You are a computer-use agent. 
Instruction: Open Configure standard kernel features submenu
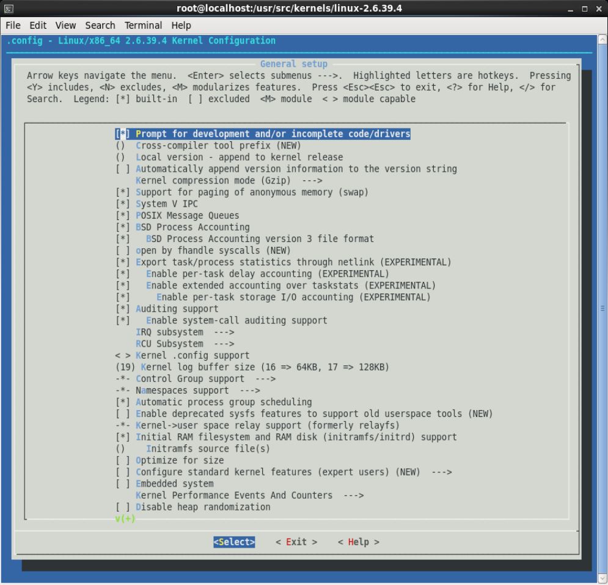[x=284, y=472]
